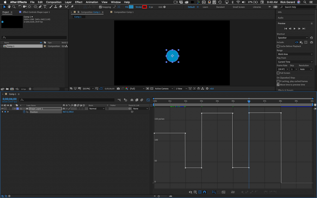Activate the Puppet Pin tool

pyautogui.click(x=72, y=7)
